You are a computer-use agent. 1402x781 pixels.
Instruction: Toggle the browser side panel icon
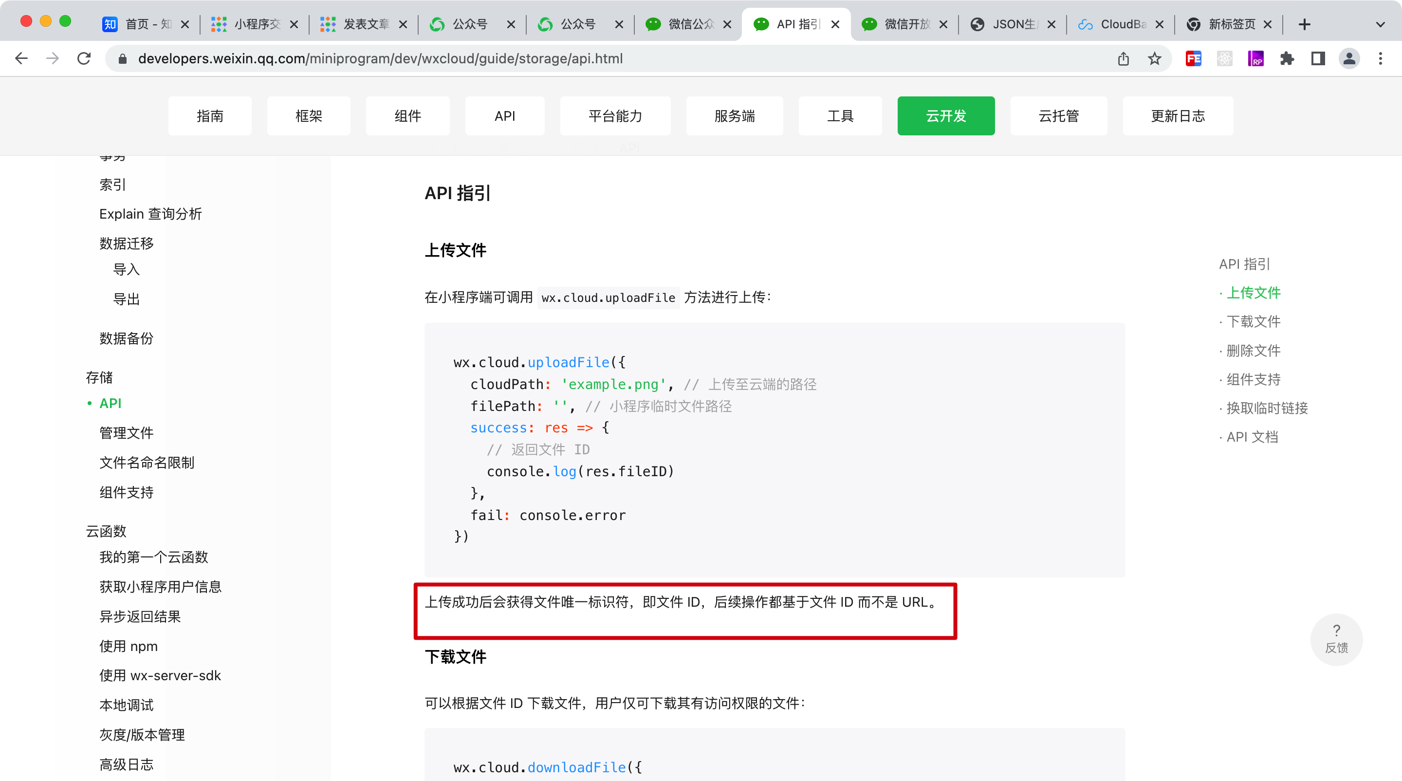click(x=1318, y=58)
